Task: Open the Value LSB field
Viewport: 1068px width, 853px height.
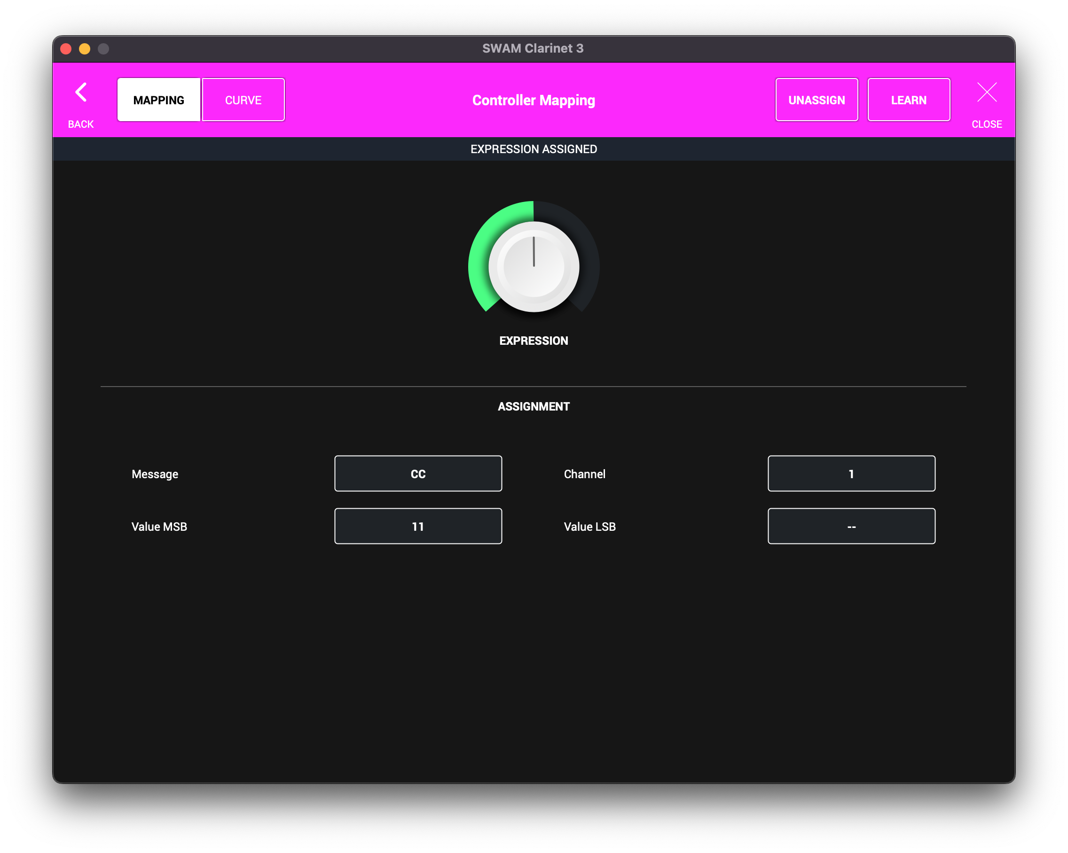Action: point(851,526)
